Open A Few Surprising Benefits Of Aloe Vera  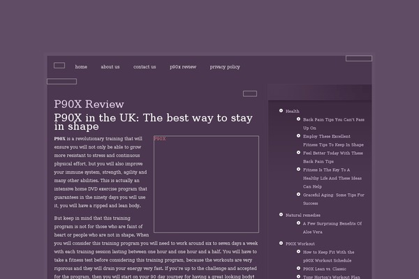click(x=332, y=228)
